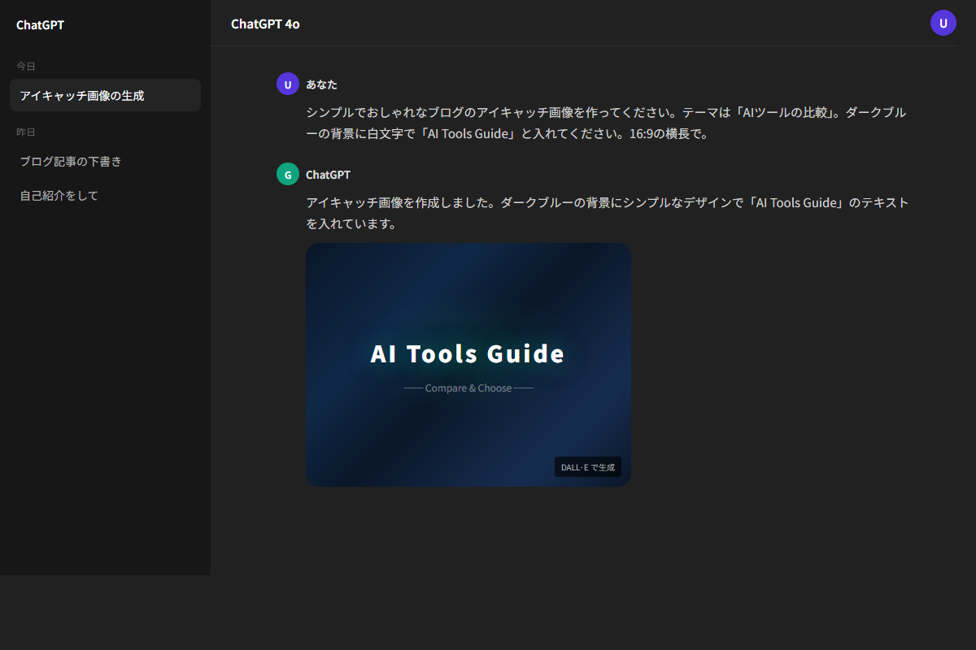Click the ChatGPT sender name label
976x650 pixels.
click(x=329, y=174)
